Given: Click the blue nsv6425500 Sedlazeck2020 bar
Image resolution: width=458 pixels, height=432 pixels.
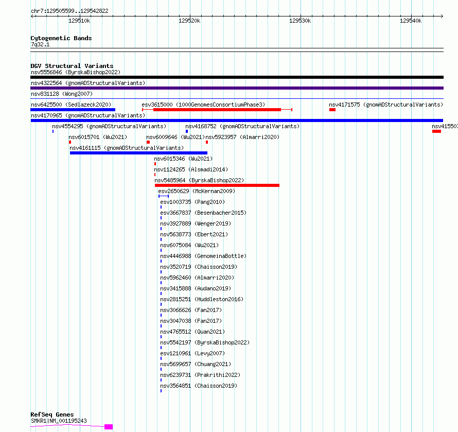Looking at the screenshot, I should (73, 110).
